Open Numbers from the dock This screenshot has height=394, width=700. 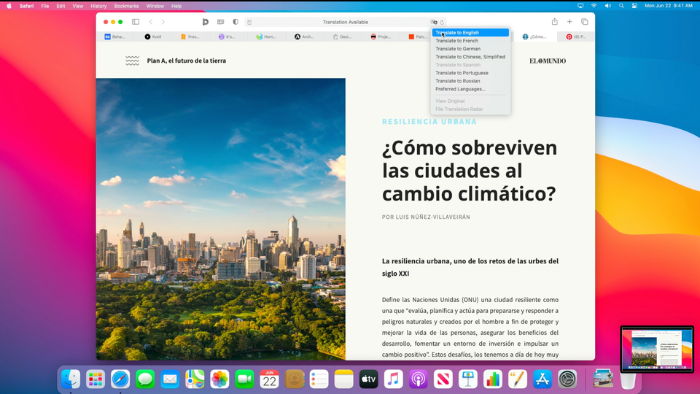[493, 379]
